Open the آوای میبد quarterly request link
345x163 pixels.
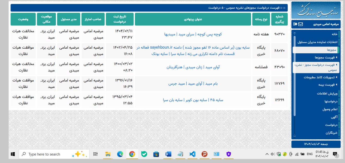[193, 67]
